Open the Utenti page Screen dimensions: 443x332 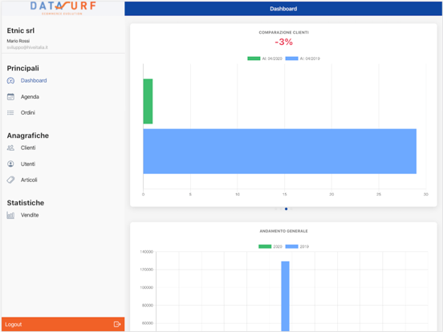[x=27, y=164]
